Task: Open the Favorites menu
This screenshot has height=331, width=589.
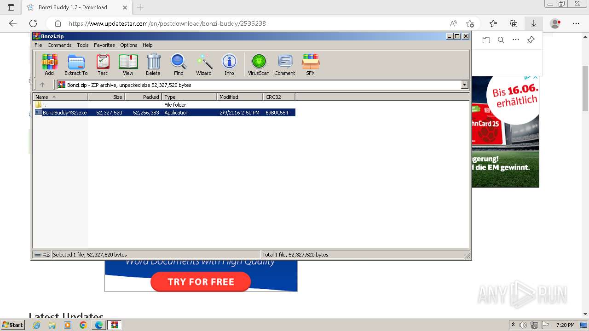Action: [x=104, y=45]
